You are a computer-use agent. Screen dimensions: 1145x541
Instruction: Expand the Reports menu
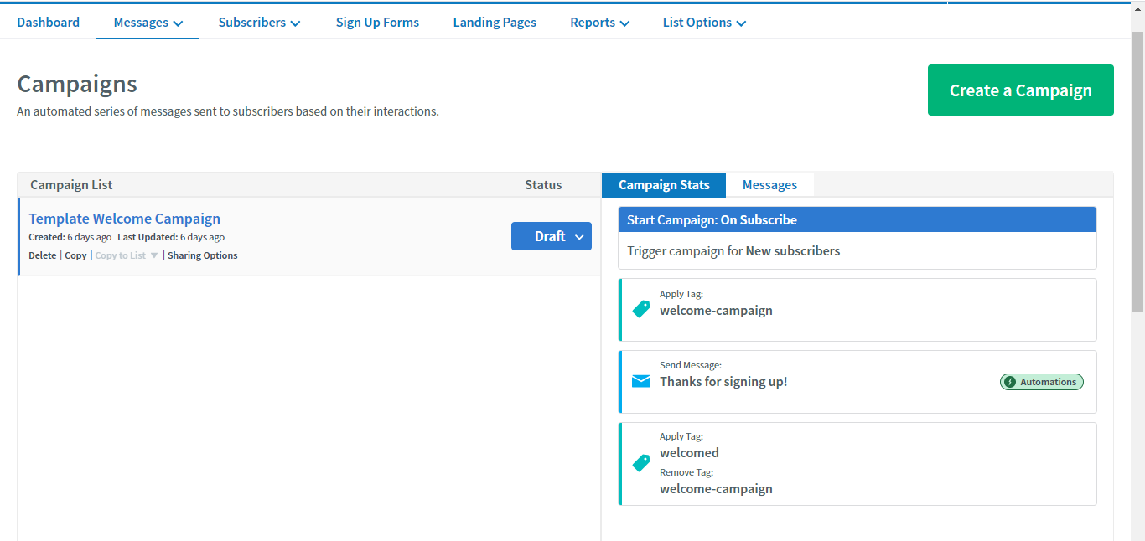[600, 23]
